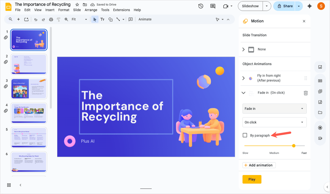
Task: Click the Google Slides home logo
Action: click(x=8, y=7)
